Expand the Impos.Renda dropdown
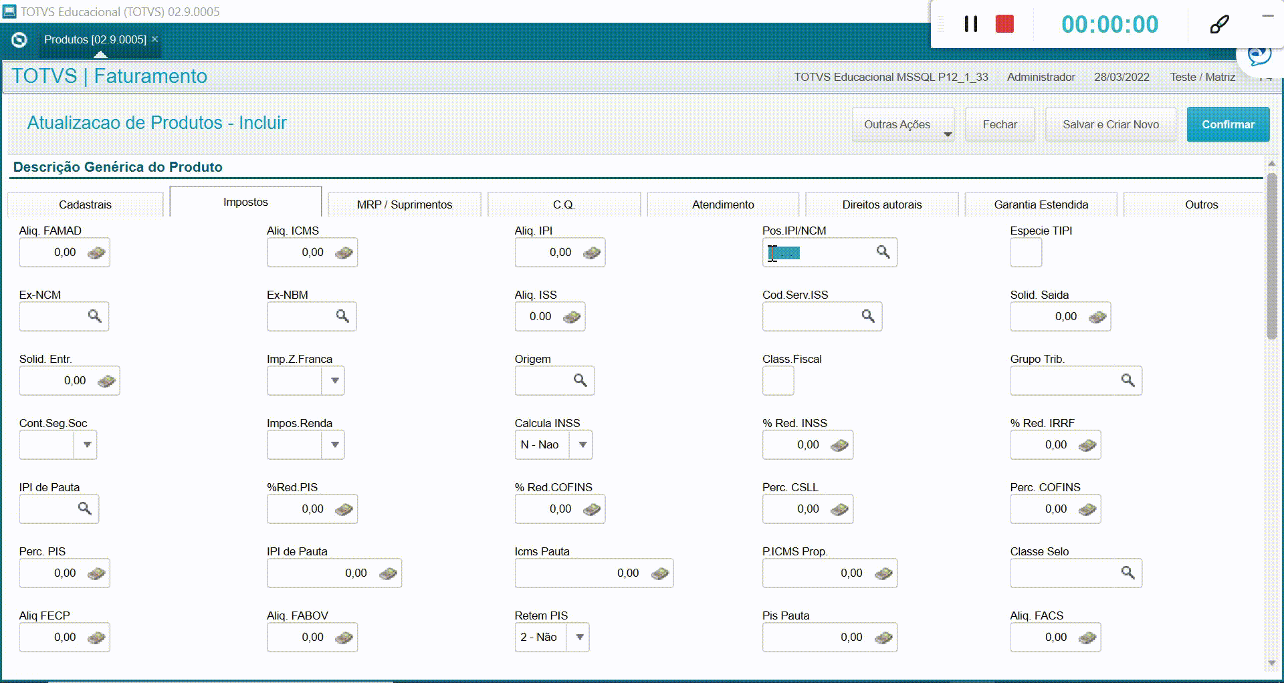This screenshot has width=1284, height=683. pyautogui.click(x=335, y=444)
